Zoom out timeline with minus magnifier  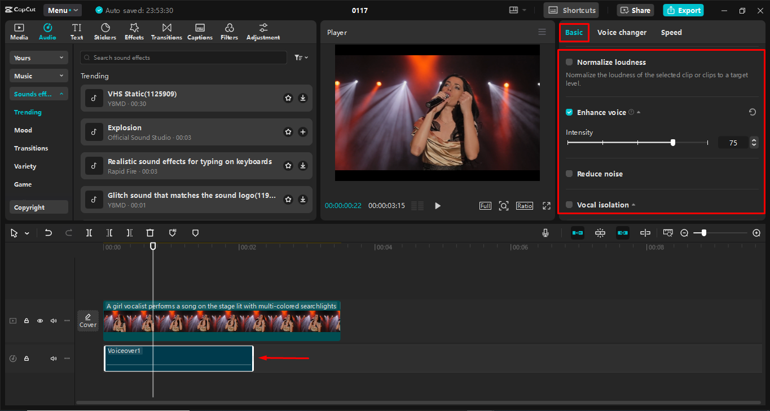point(684,233)
